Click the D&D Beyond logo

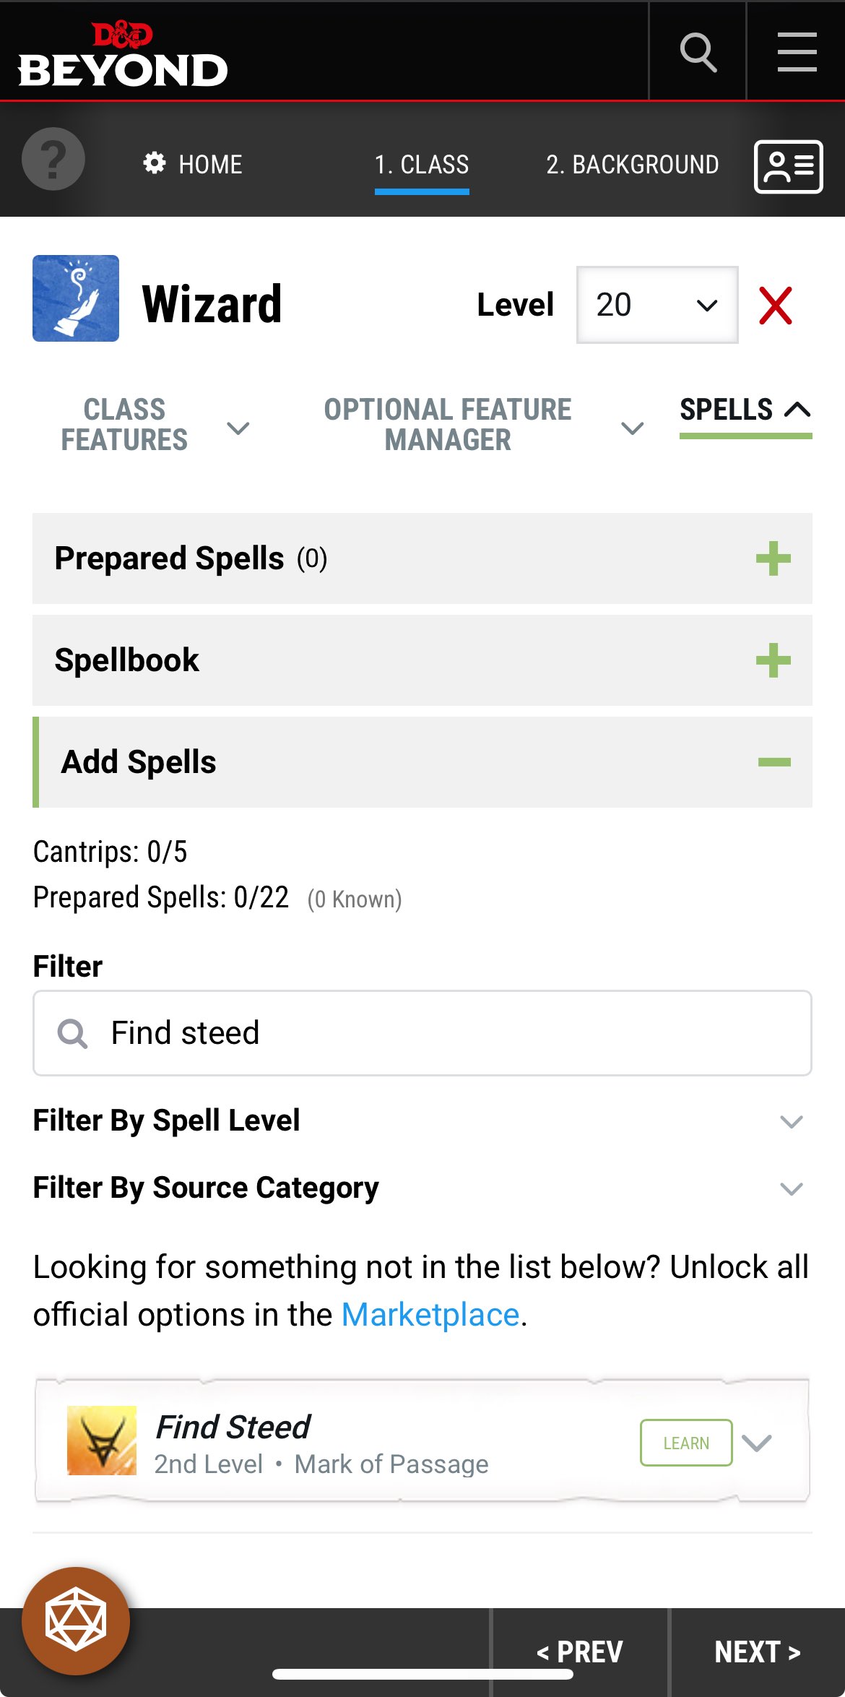123,54
